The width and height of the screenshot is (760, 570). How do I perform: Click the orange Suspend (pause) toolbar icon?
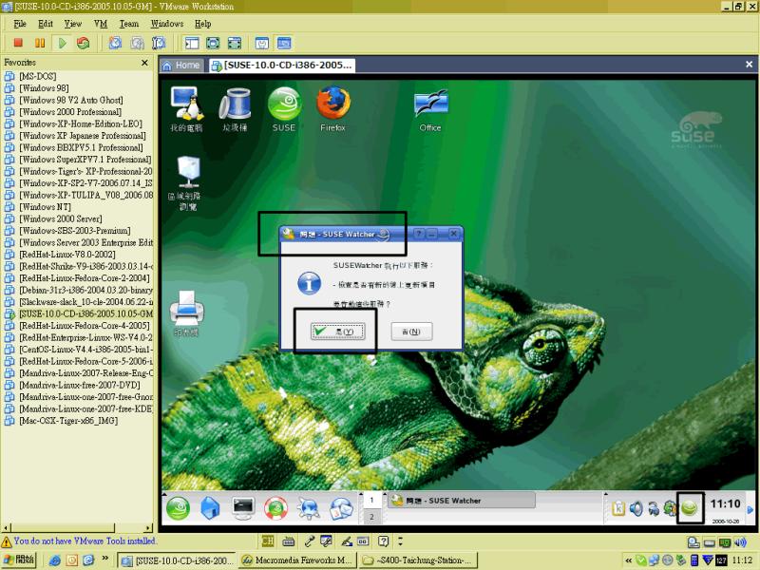point(40,43)
